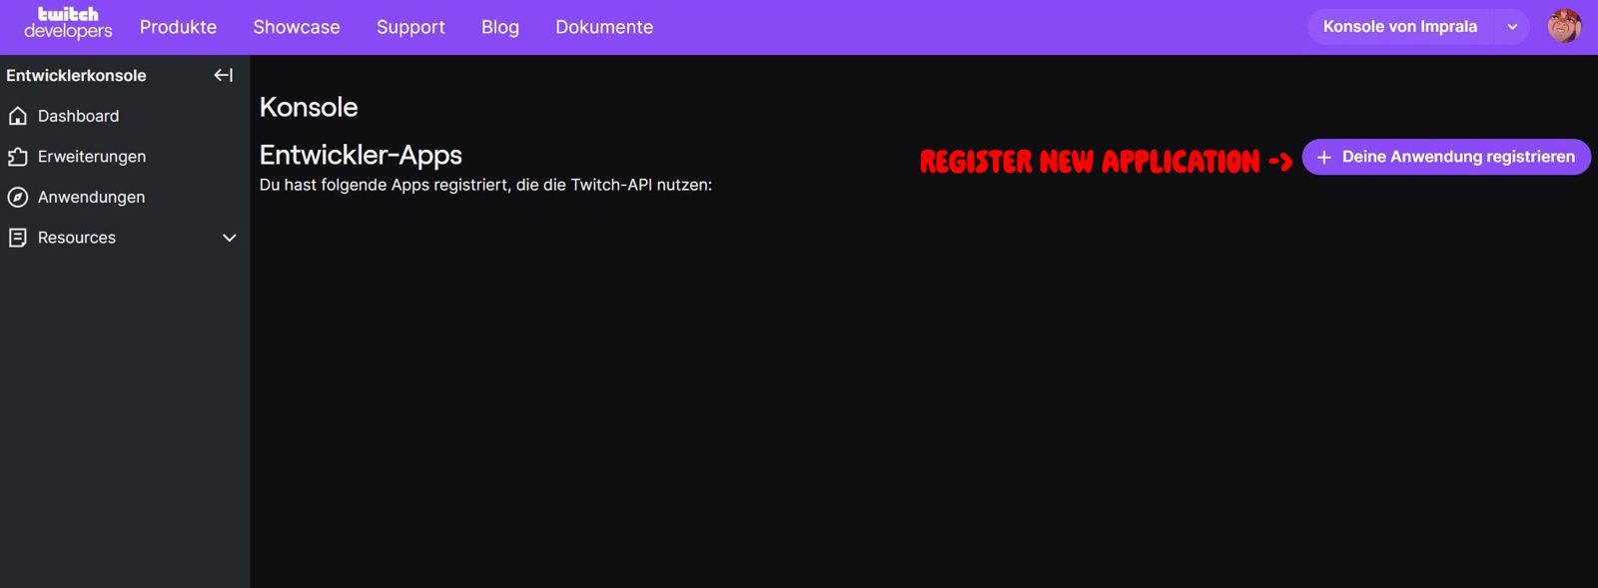Click the Twitch developers logo

point(68,23)
